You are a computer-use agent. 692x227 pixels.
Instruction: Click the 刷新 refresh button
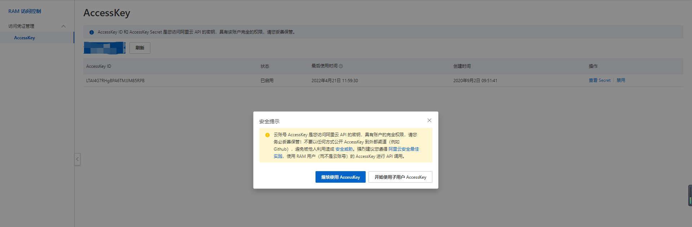coord(140,48)
